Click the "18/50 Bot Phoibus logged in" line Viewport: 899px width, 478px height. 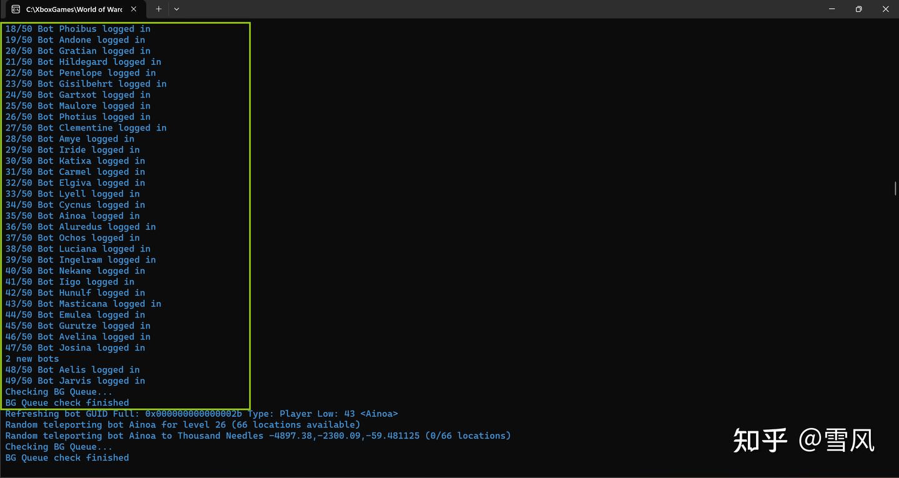(x=78, y=29)
